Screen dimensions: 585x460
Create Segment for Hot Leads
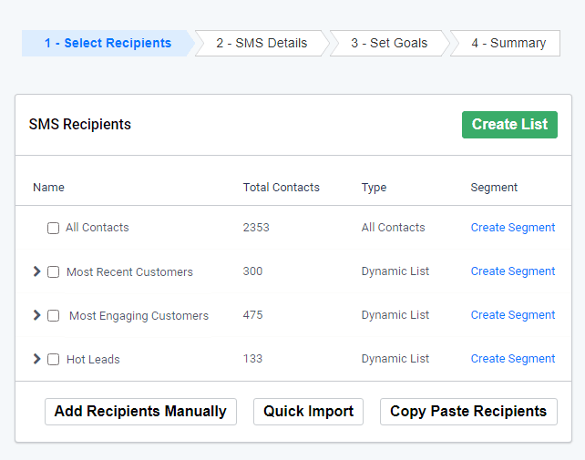pyautogui.click(x=513, y=359)
